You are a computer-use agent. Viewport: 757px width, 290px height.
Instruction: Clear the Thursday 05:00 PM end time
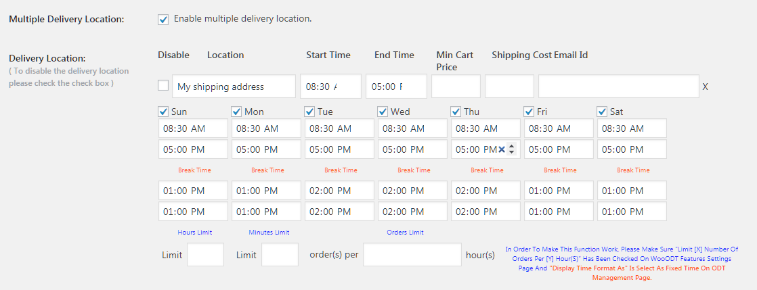click(x=501, y=149)
